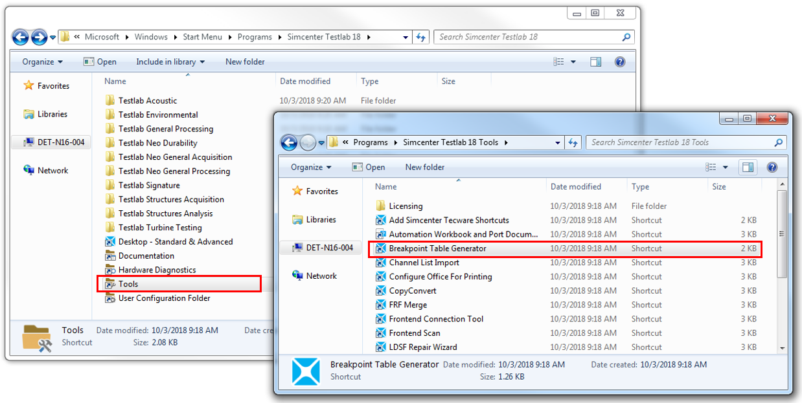
Task: Select Favorites in the Tools window sidebar
Action: click(322, 191)
